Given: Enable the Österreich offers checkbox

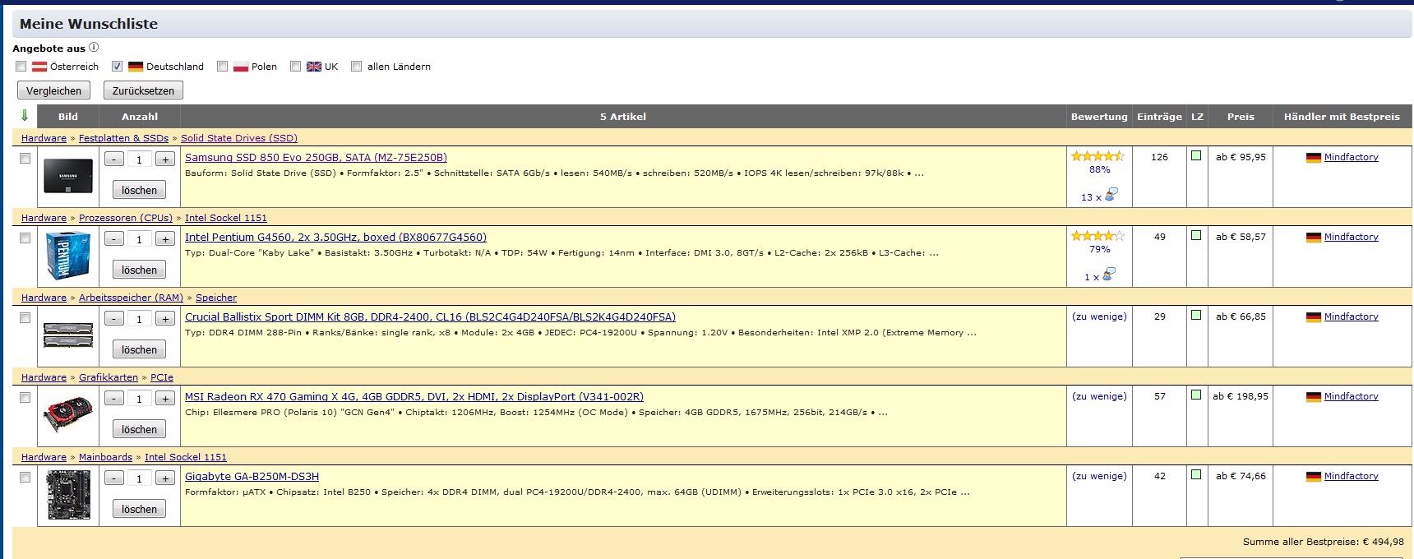Looking at the screenshot, I should coord(21,67).
